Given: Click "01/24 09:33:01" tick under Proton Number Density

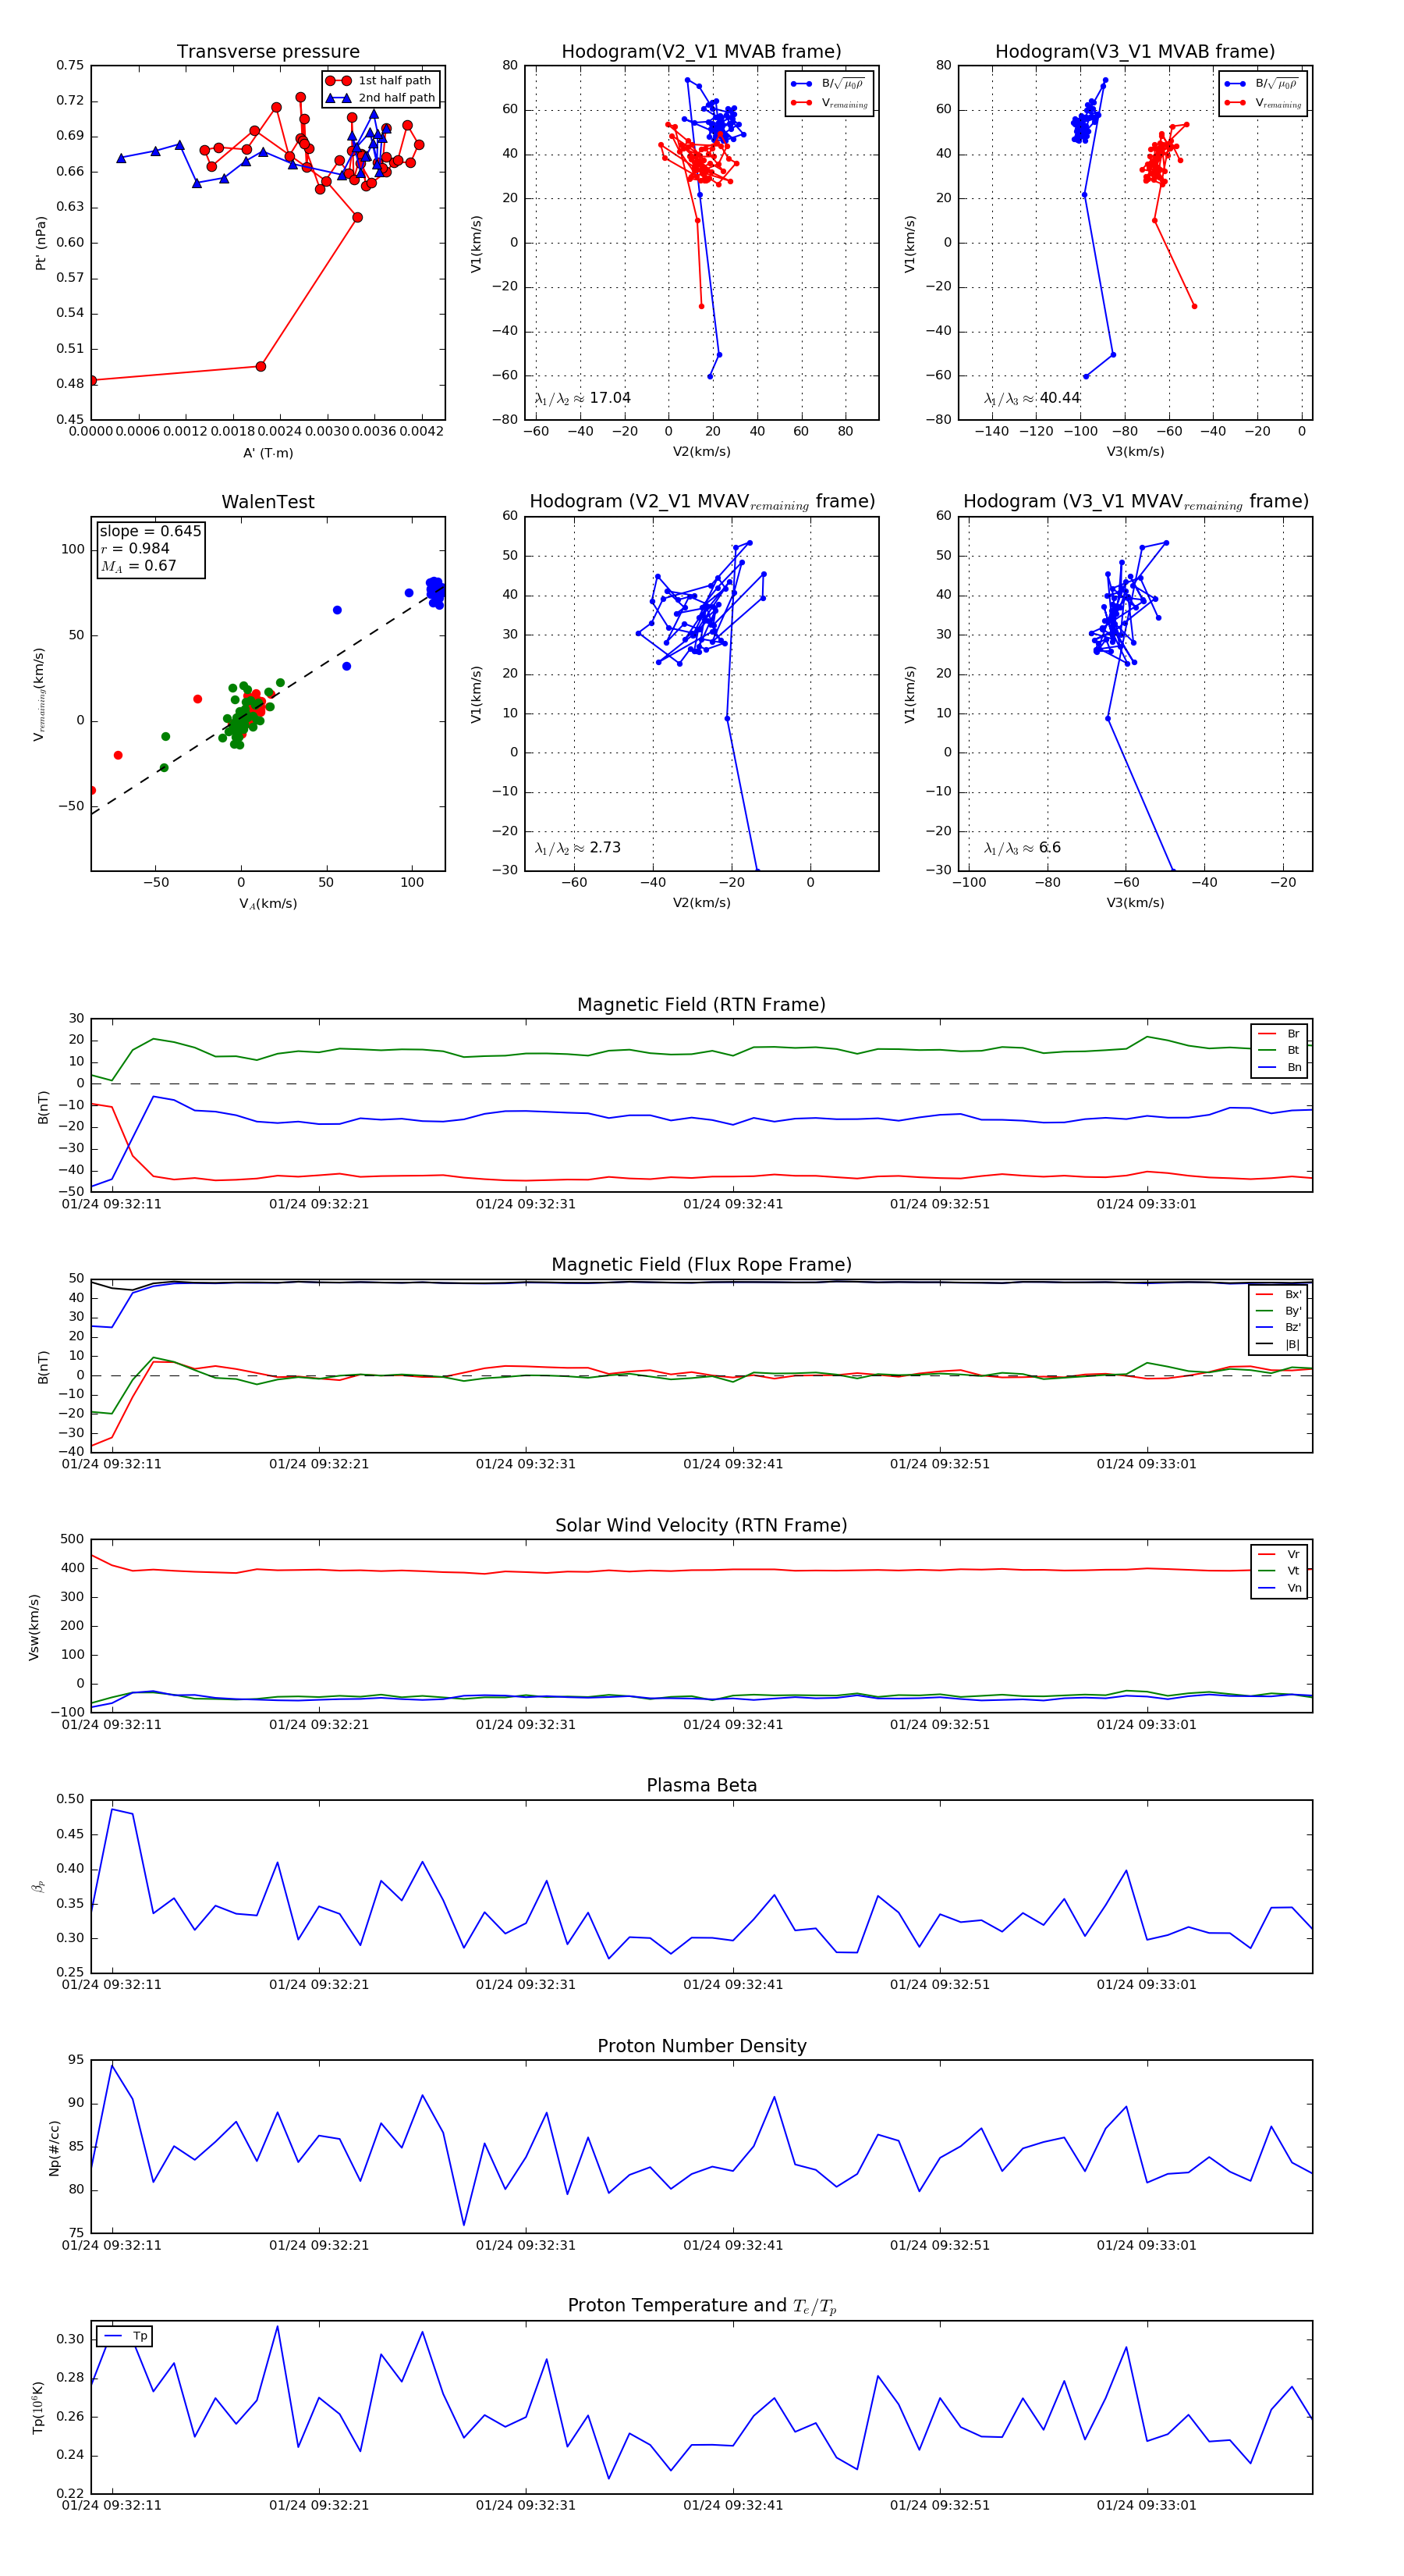Looking at the screenshot, I should [1146, 2245].
